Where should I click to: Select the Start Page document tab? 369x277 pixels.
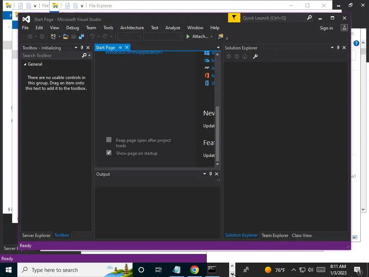click(106, 48)
